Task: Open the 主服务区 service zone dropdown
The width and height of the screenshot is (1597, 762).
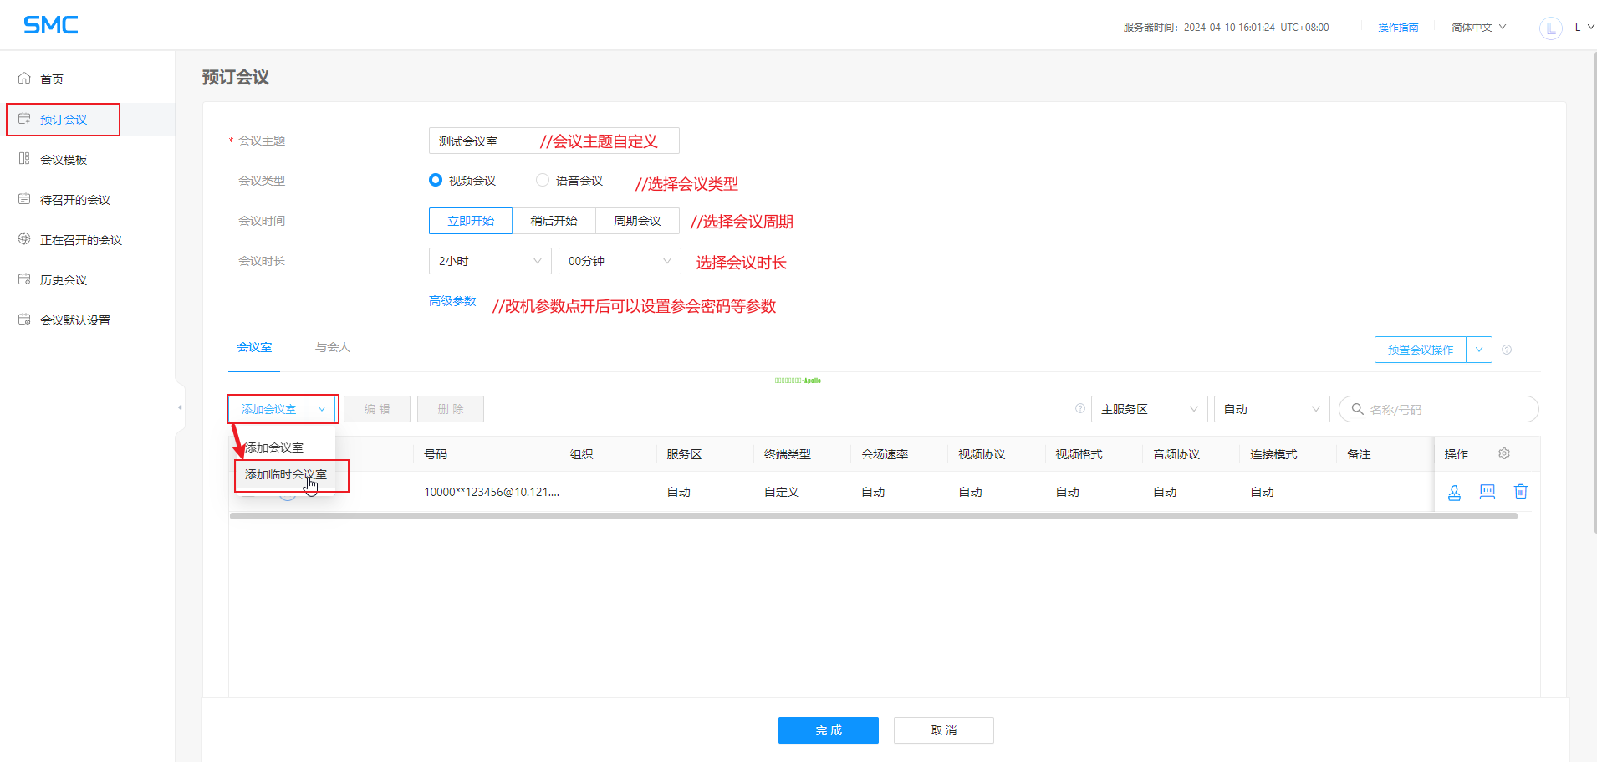Action: [1148, 409]
